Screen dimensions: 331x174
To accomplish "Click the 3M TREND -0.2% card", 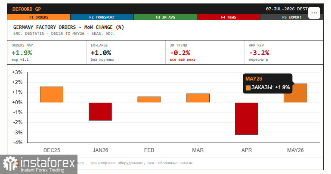I will (x=205, y=53).
